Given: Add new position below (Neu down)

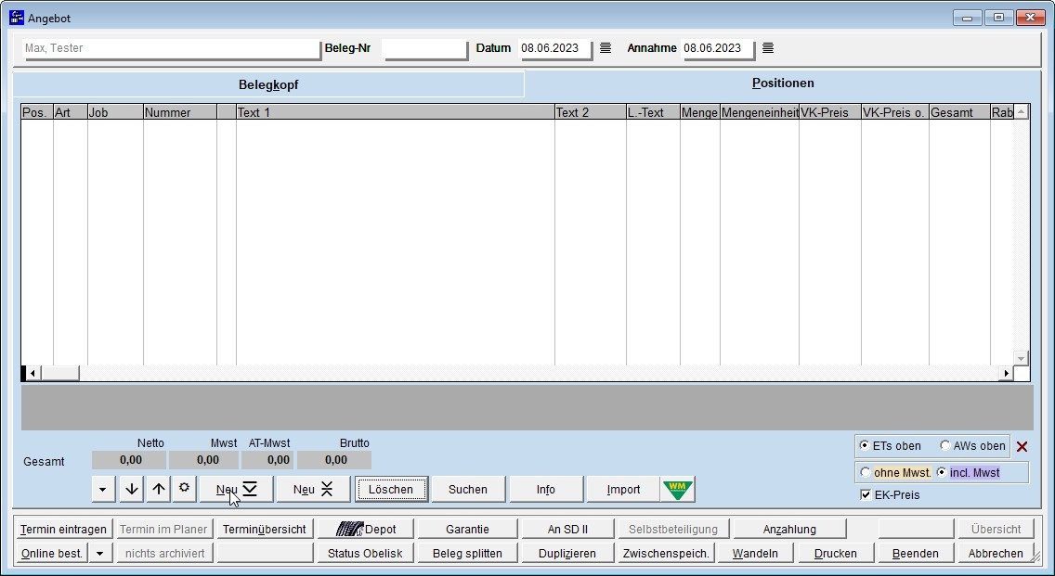Looking at the screenshot, I should (236, 490).
